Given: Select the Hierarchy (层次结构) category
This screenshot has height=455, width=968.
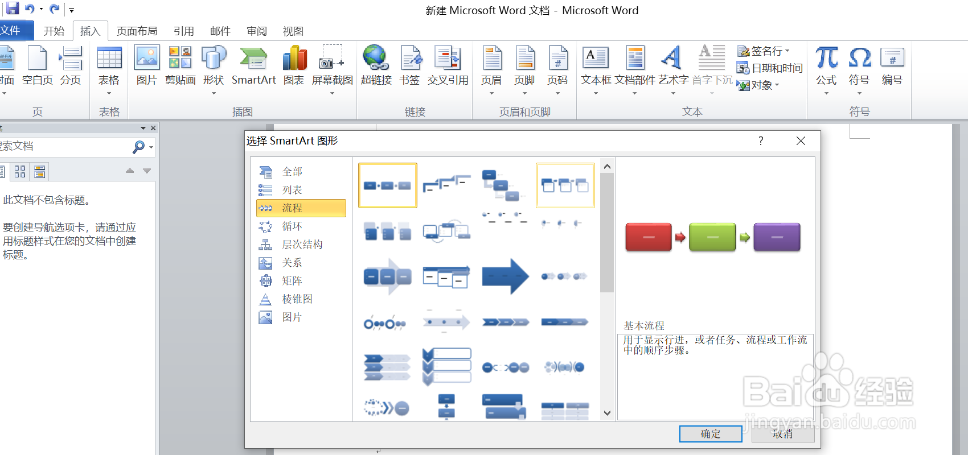Looking at the screenshot, I should coord(301,245).
